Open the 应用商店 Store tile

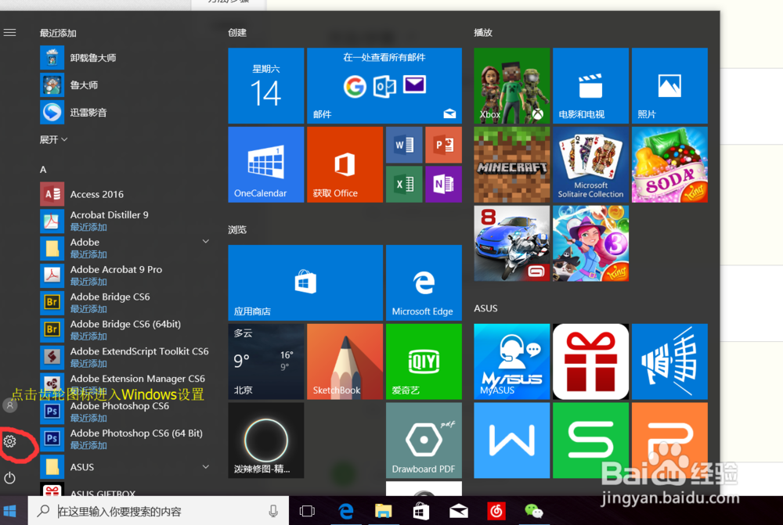[x=305, y=282]
